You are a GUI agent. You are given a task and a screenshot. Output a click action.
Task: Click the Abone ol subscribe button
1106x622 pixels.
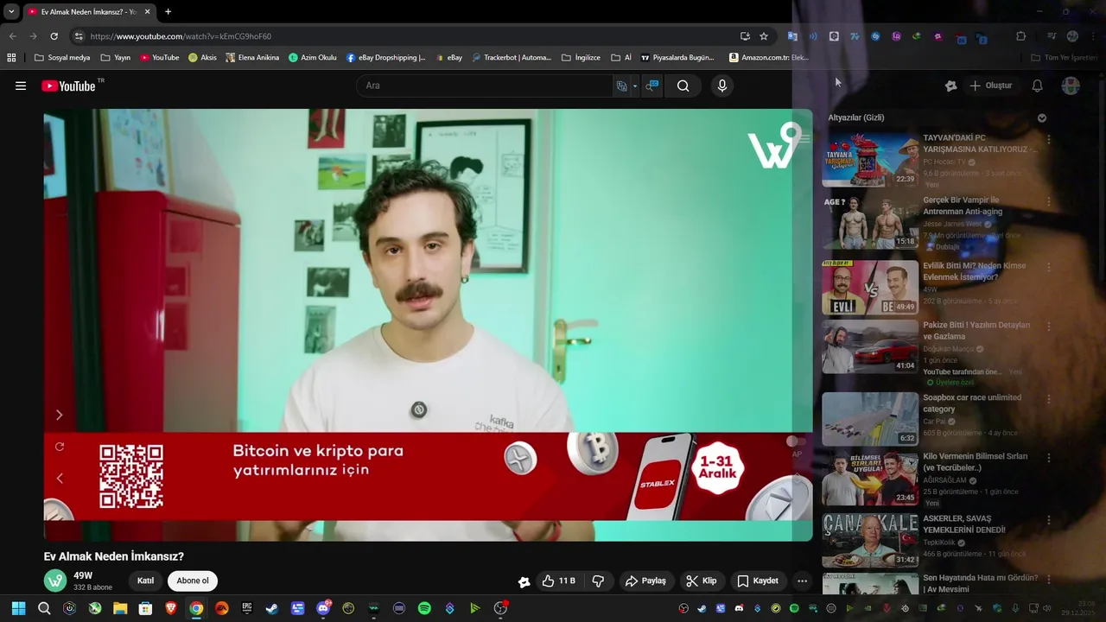193,581
